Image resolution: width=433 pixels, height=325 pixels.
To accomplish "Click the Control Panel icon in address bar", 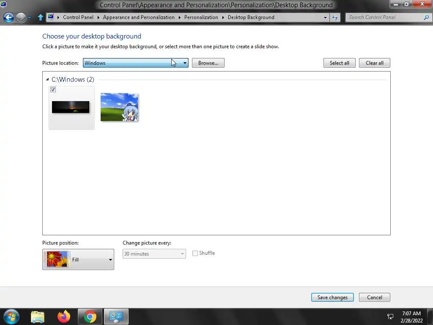I will pyautogui.click(x=51, y=17).
